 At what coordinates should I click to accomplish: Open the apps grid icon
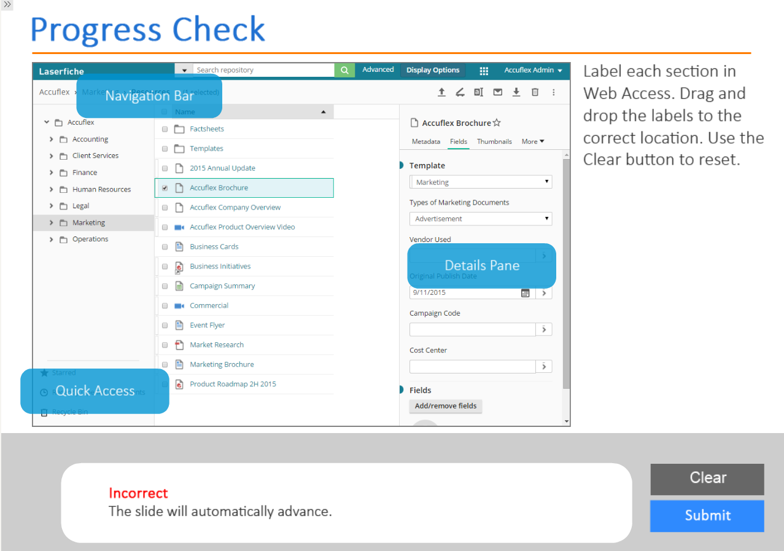(484, 71)
